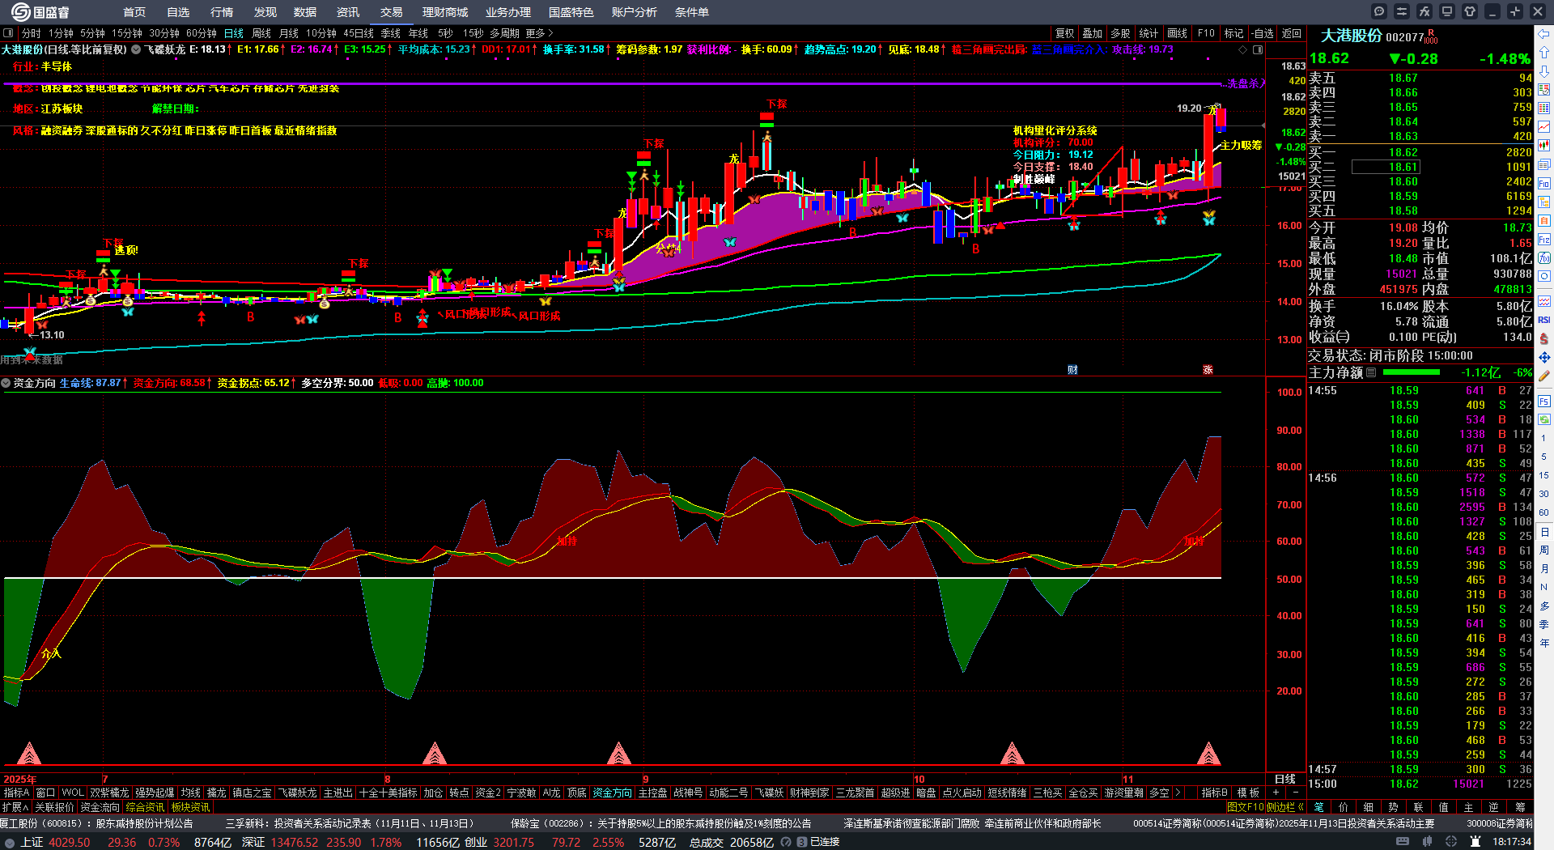Click the settings sliders icon in title bar
1554x850 pixels.
point(1402,11)
